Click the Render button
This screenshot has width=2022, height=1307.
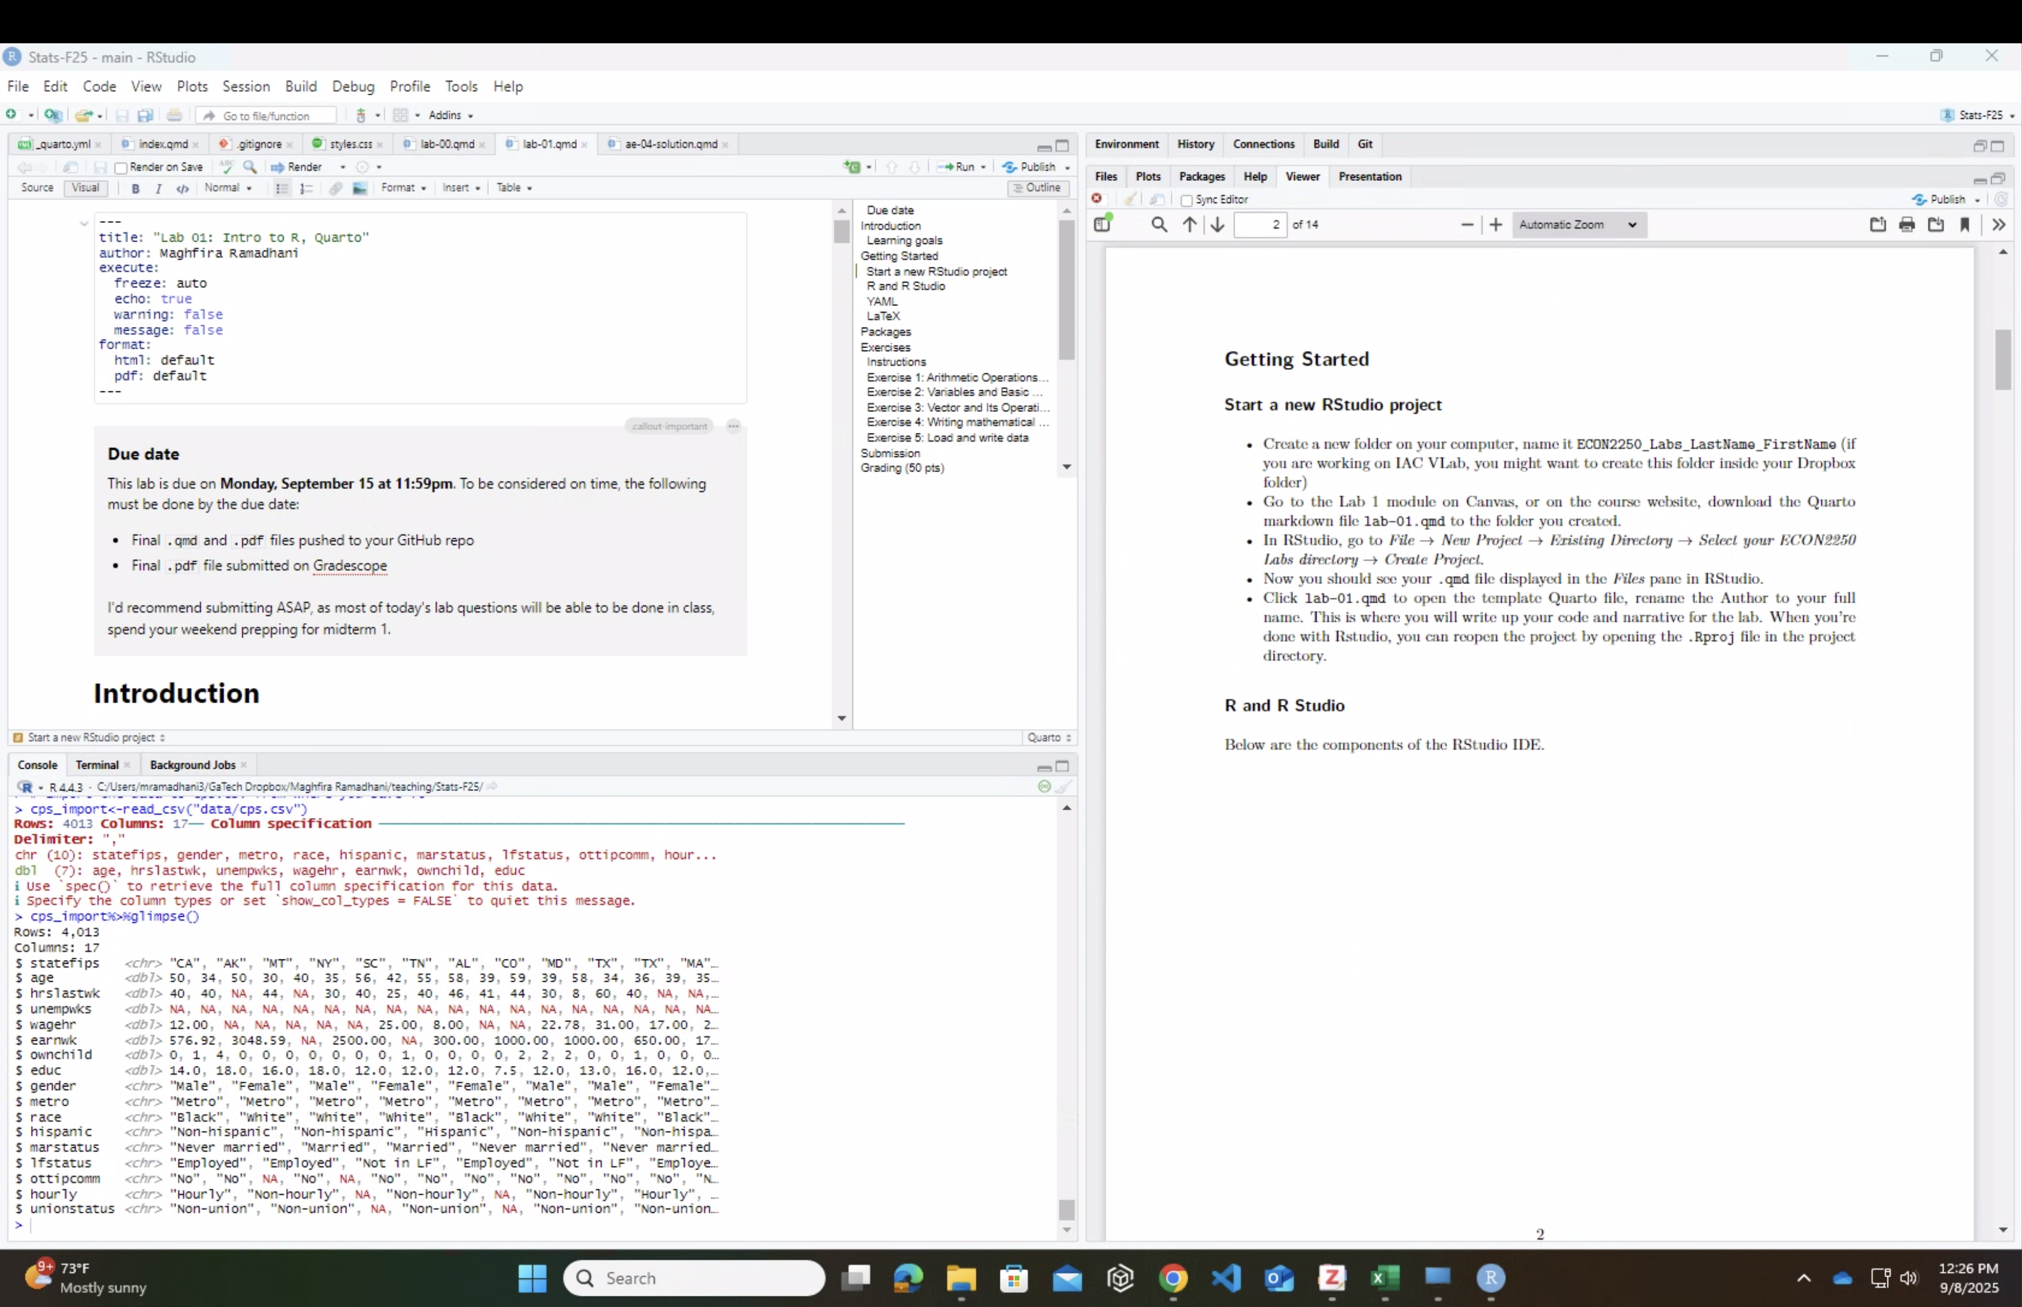[x=296, y=167]
